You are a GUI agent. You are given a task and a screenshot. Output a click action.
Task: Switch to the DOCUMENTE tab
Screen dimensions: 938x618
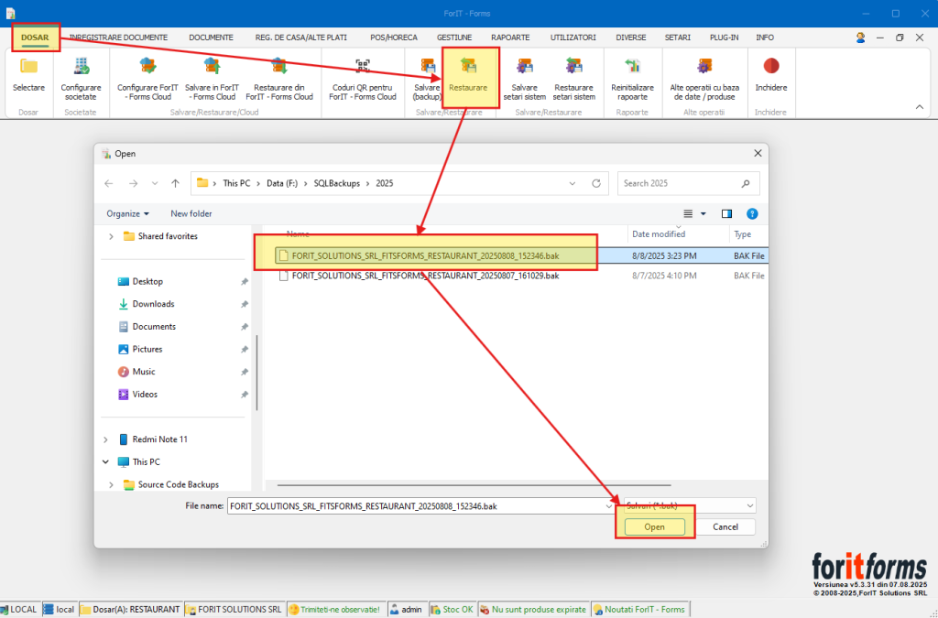[x=212, y=38]
